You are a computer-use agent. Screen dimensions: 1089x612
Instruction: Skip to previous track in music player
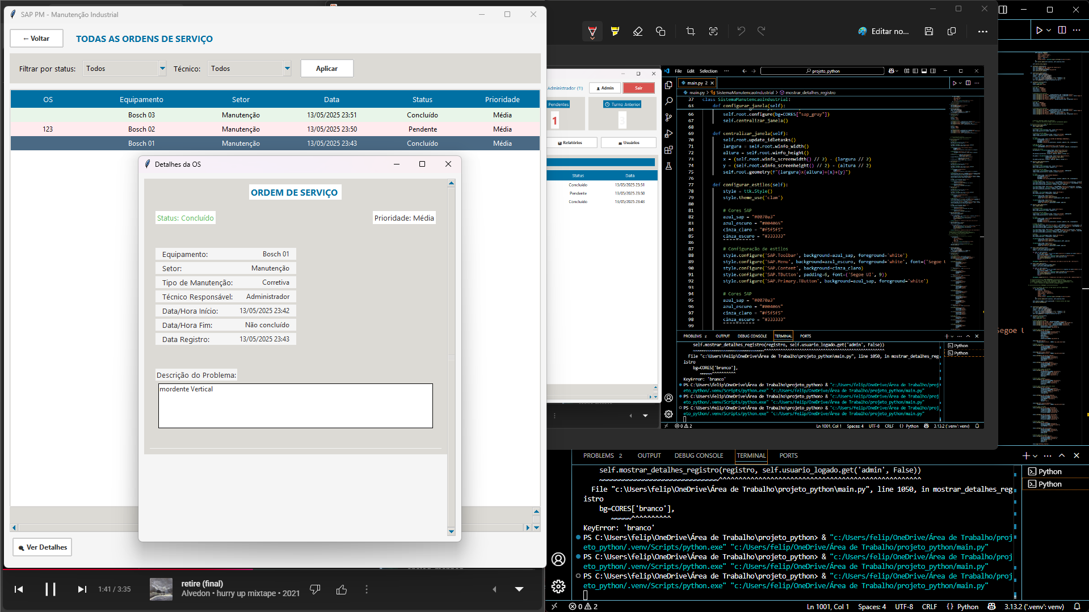[x=19, y=589]
